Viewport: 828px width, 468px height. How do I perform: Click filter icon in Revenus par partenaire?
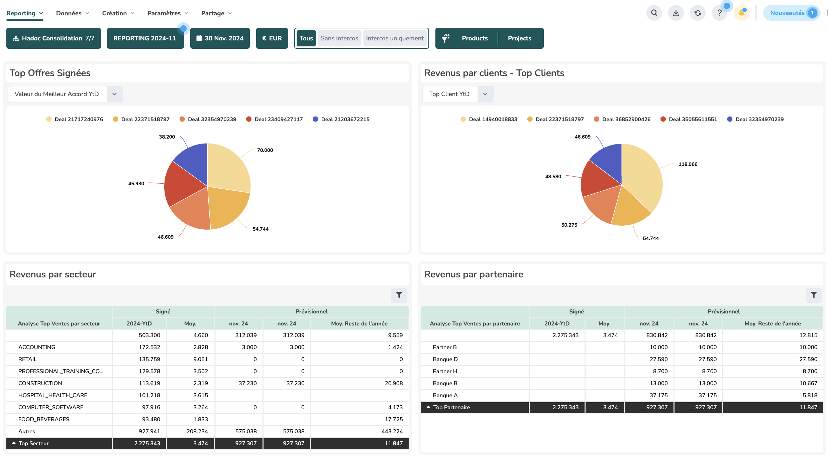[814, 295]
